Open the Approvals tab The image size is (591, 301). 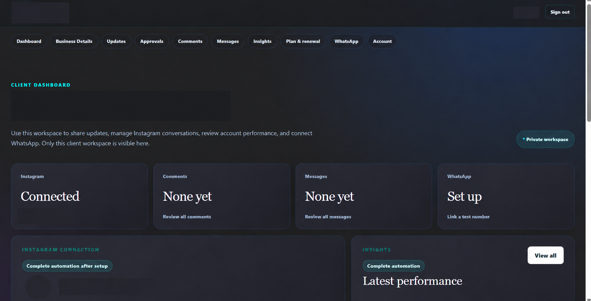pyautogui.click(x=152, y=41)
